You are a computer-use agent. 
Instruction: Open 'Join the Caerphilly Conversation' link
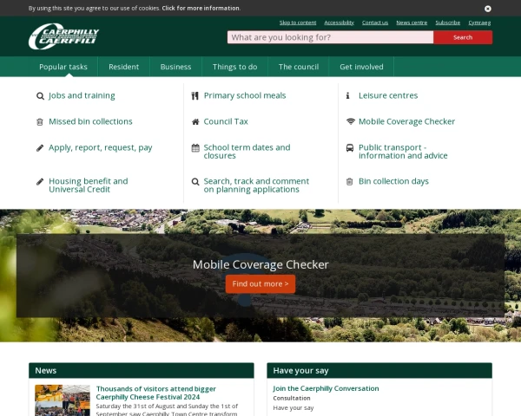pyautogui.click(x=326, y=388)
